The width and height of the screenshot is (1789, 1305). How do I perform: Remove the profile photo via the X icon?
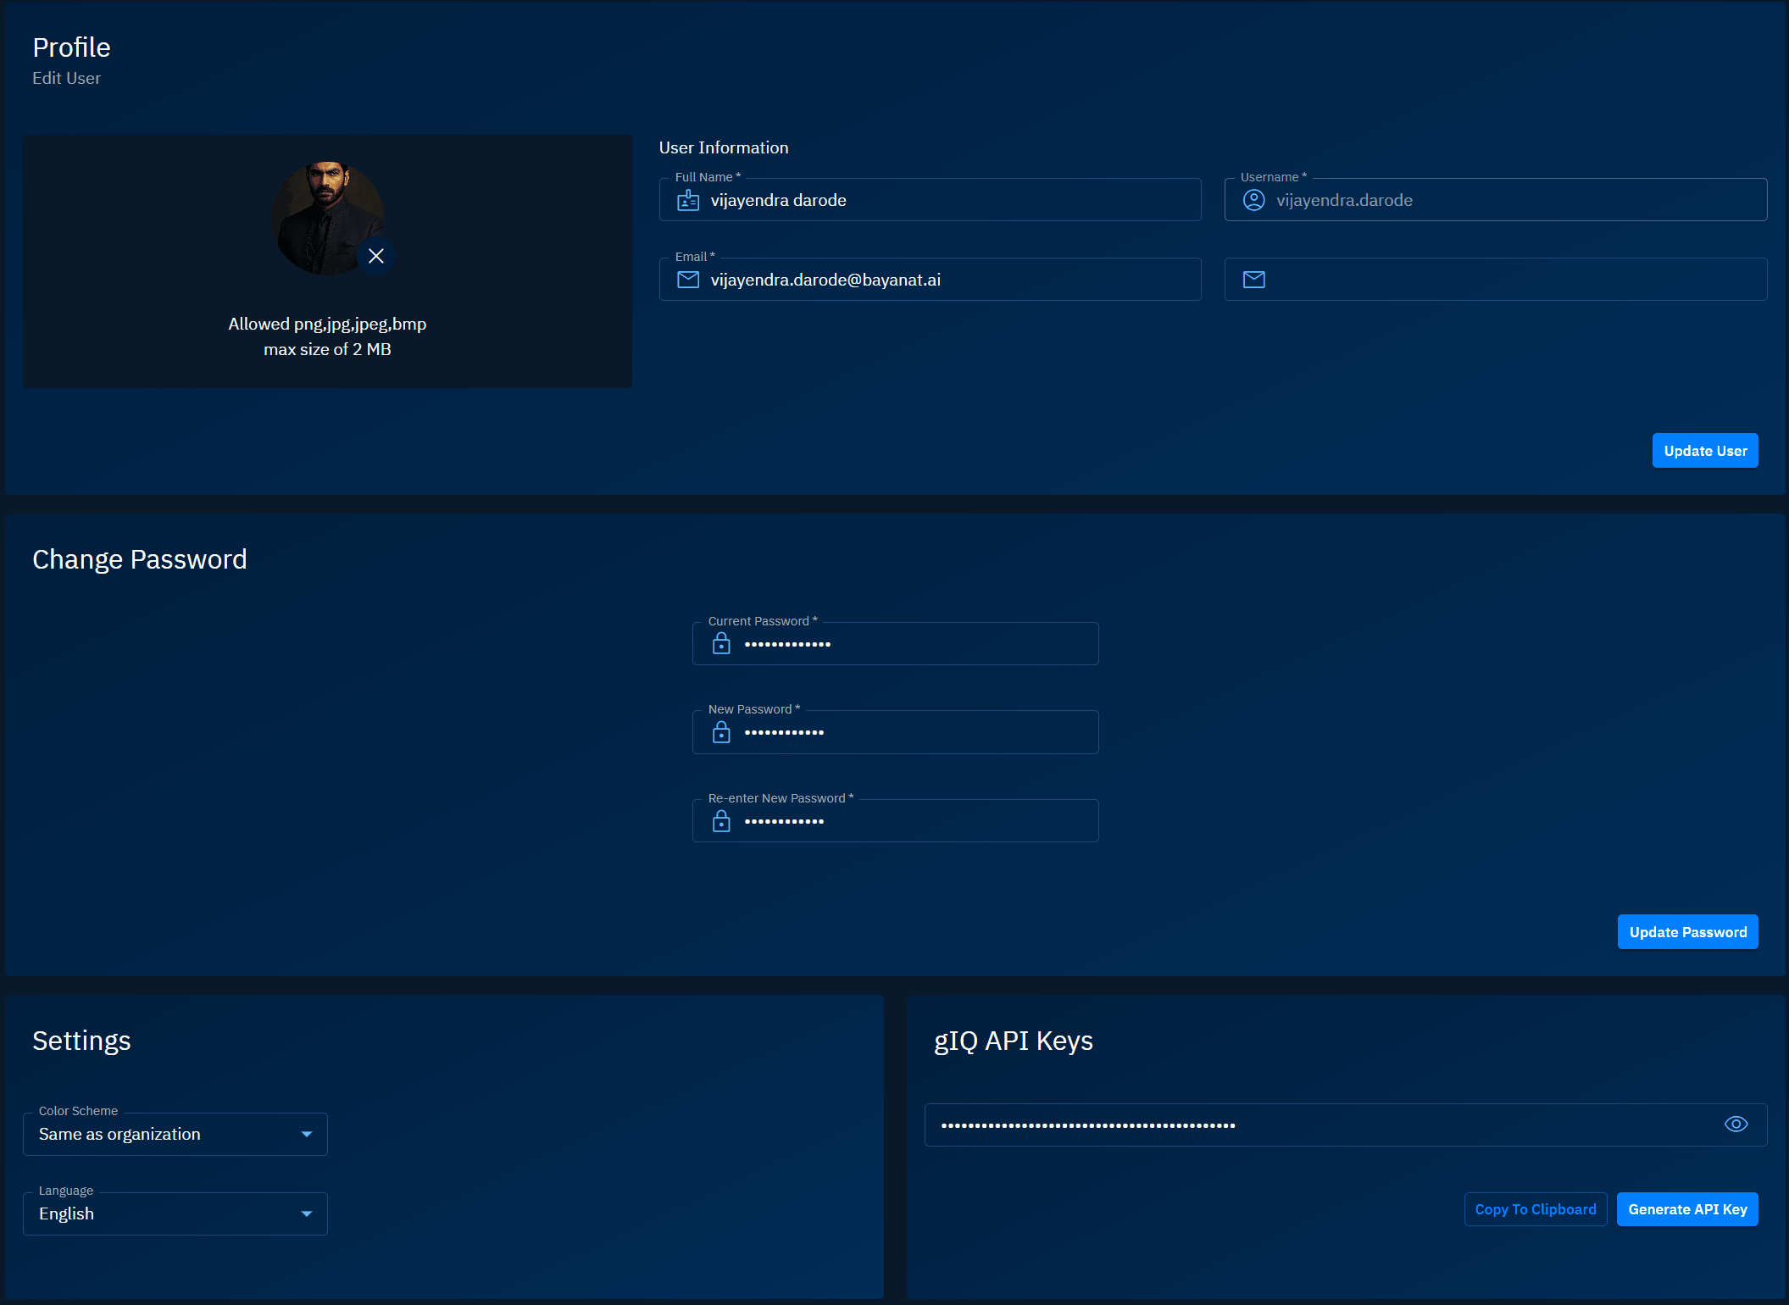coord(377,255)
